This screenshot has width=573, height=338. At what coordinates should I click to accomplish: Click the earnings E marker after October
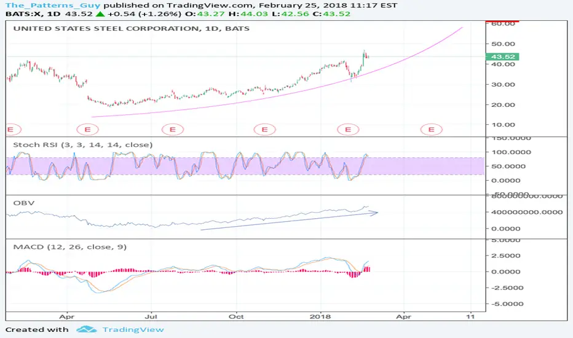[264, 129]
